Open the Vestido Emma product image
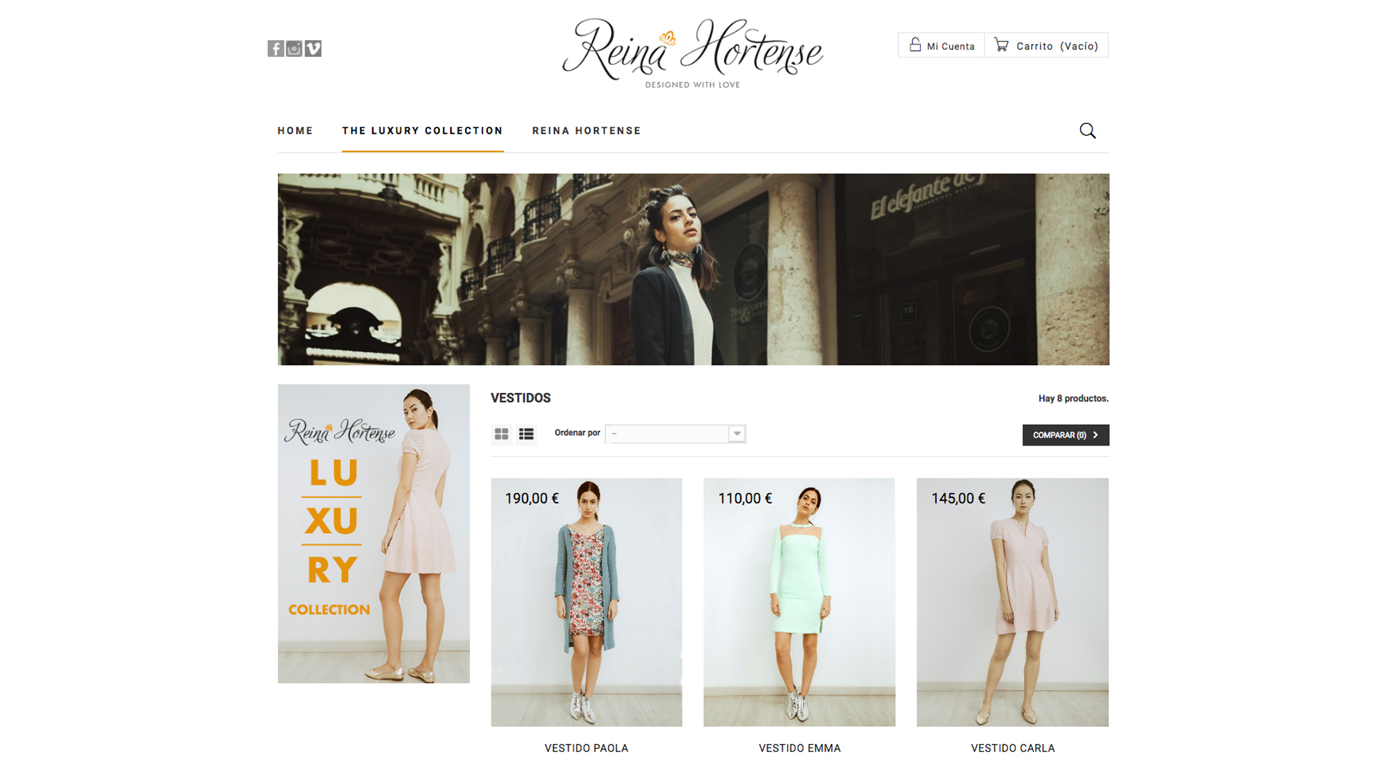 tap(799, 602)
